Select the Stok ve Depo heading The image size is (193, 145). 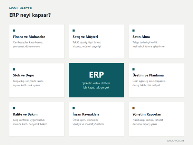pos(24,75)
